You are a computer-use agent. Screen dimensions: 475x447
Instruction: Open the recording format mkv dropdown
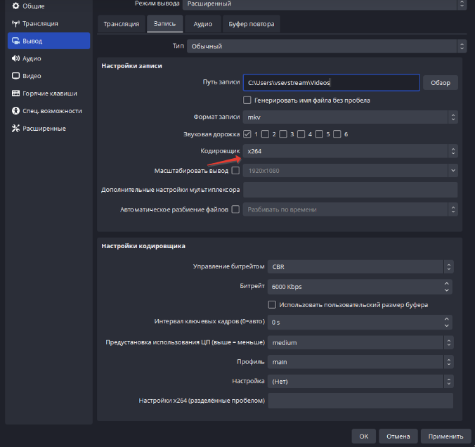350,117
